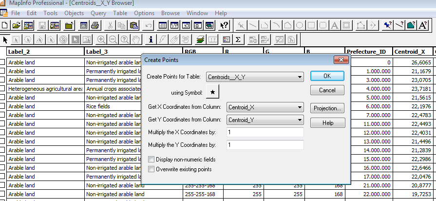Select the Symbol Style pushpin icon

[x=387, y=25]
